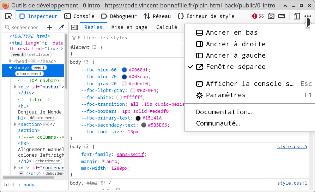Toggle the rulers icon in toolbar
The height and width of the screenshot is (192, 315).
[281, 16]
